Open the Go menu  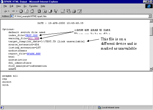click(25, 6)
